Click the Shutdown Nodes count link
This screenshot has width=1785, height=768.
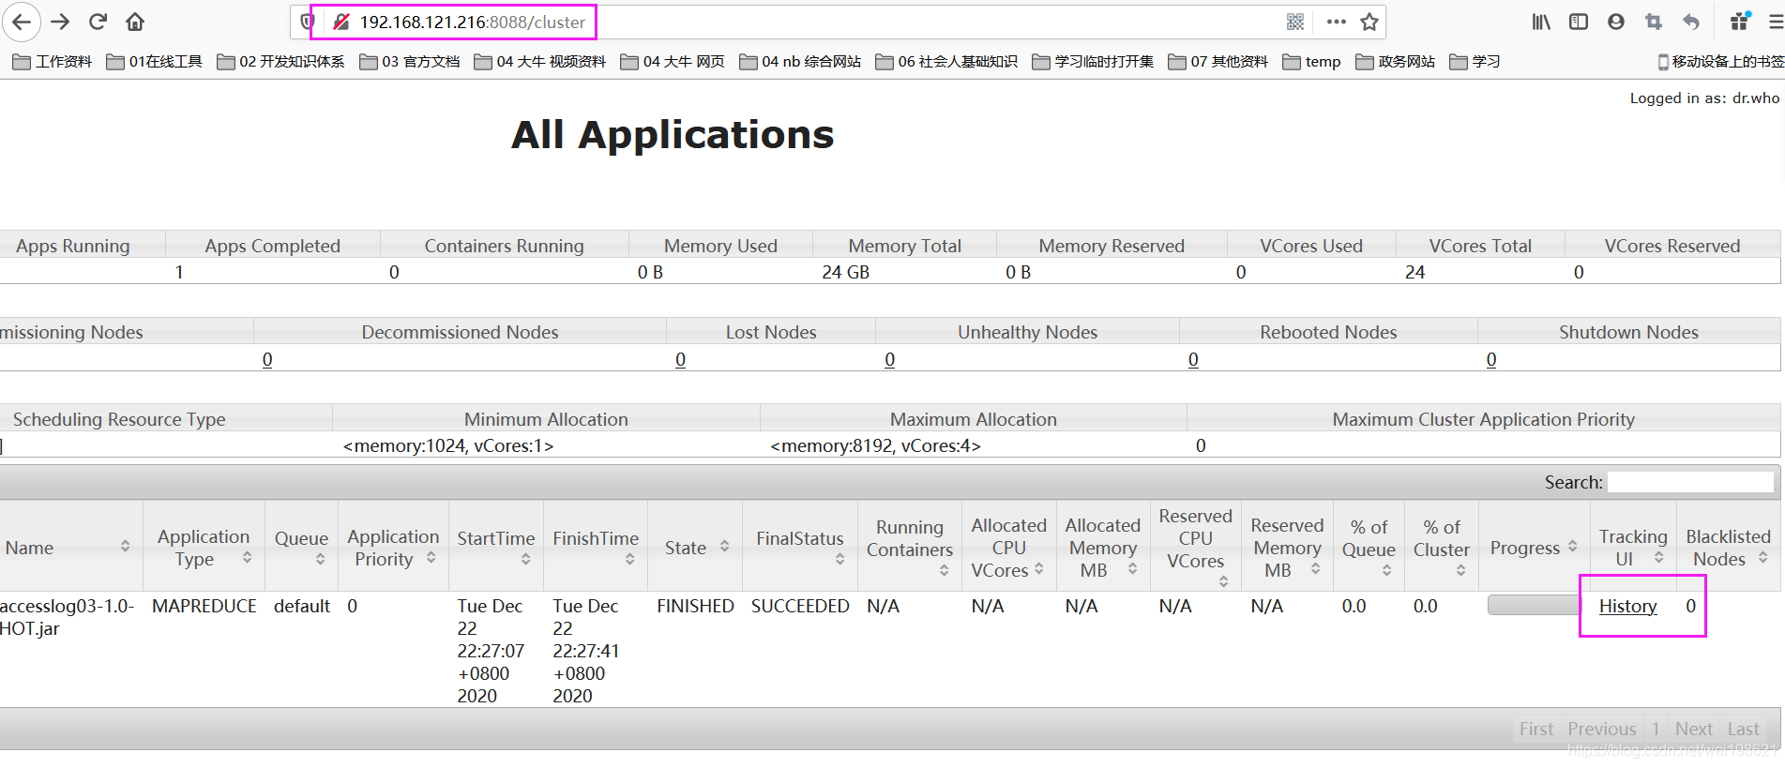(1491, 359)
